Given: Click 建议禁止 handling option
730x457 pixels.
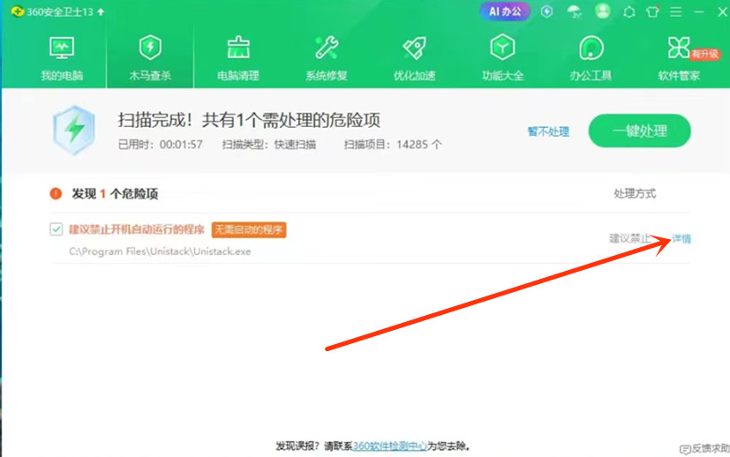Looking at the screenshot, I should (x=629, y=239).
